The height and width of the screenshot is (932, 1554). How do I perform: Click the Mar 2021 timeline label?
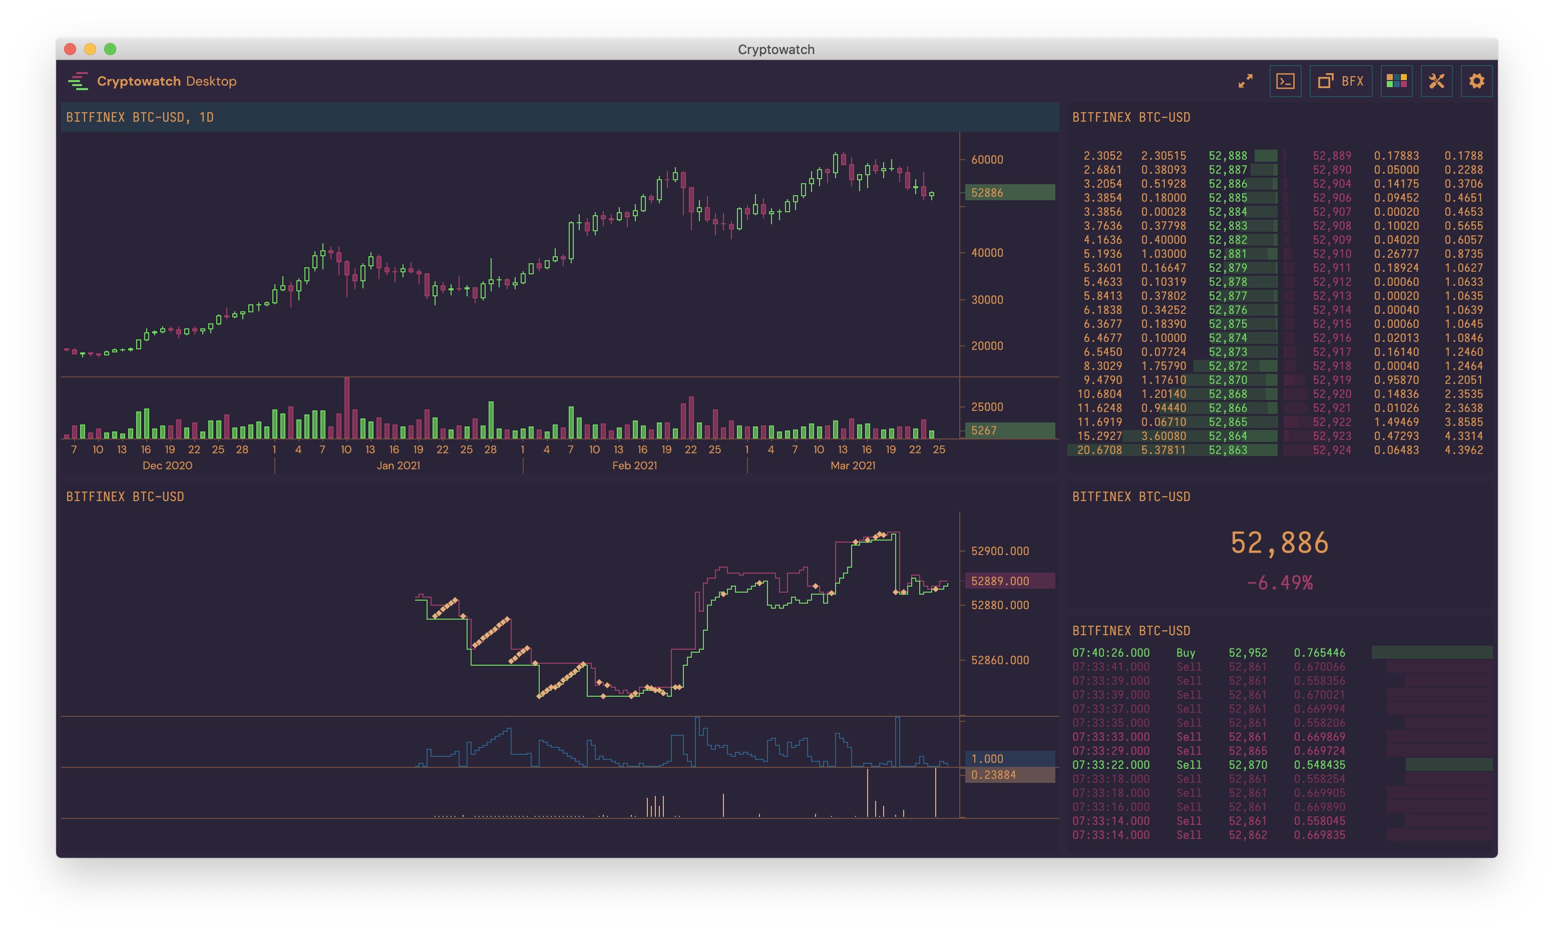pyautogui.click(x=853, y=465)
